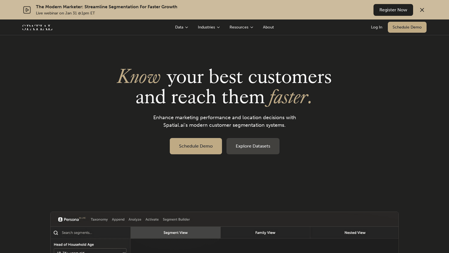
Task: Dismiss the webinar banner with X icon
Action: [422, 10]
